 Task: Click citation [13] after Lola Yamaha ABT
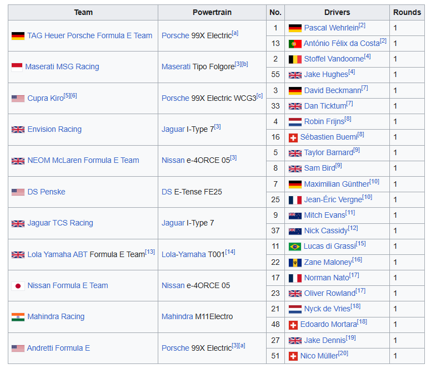click(150, 252)
